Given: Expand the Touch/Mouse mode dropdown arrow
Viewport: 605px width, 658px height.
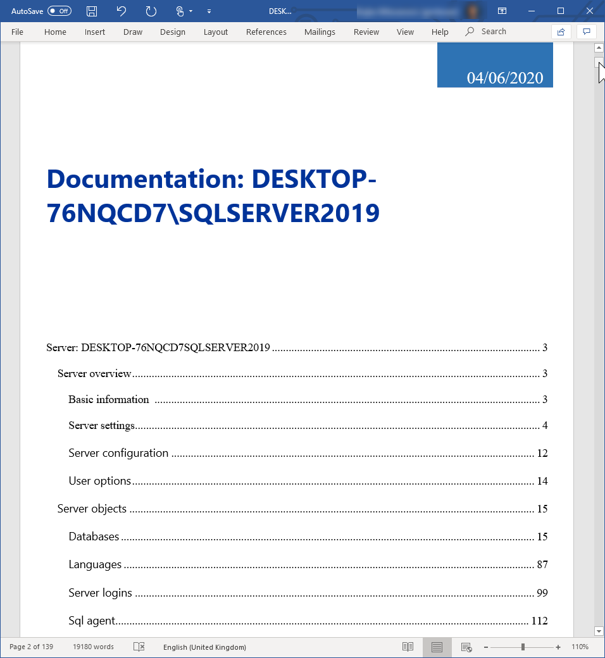Looking at the screenshot, I should click(190, 11).
